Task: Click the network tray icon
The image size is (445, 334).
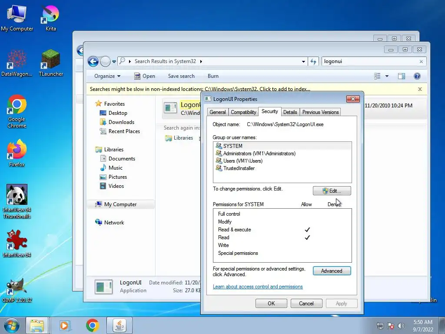Action: [380, 326]
